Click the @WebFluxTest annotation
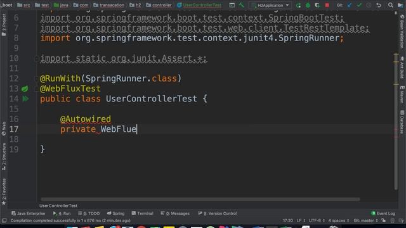406x228 pixels. coord(70,89)
